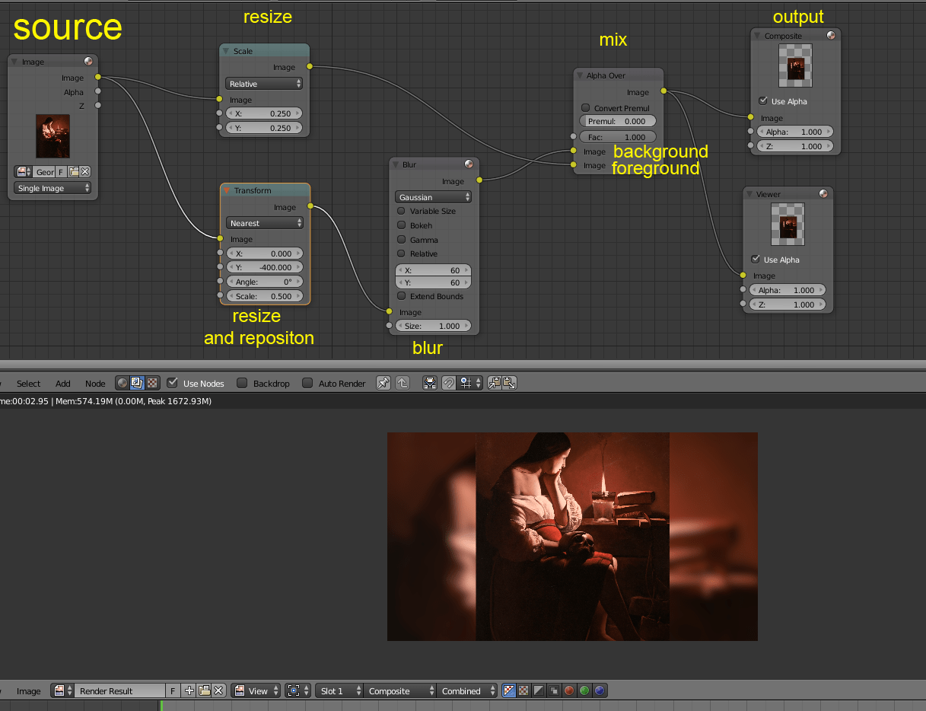This screenshot has height=711, width=926.
Task: Enable the Backdrop checkbox
Action: (242, 383)
